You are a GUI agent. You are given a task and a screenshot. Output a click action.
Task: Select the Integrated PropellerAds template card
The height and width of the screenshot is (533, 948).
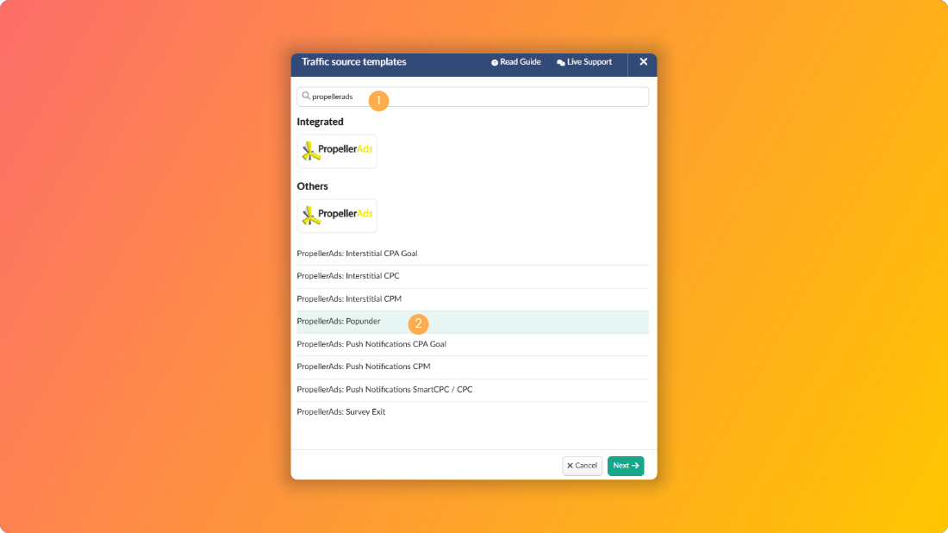point(337,151)
